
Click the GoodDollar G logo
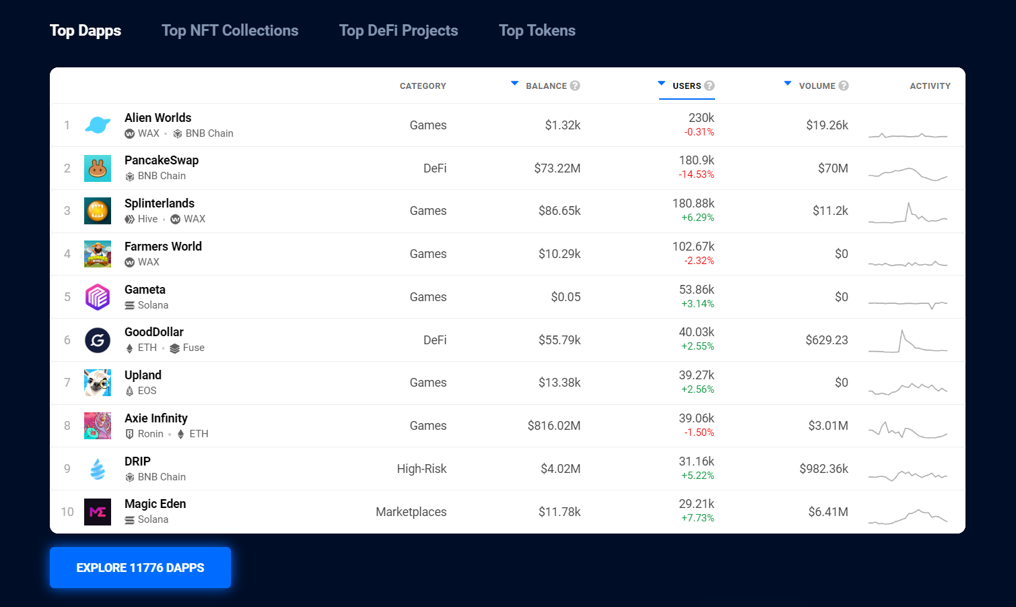pyautogui.click(x=98, y=340)
